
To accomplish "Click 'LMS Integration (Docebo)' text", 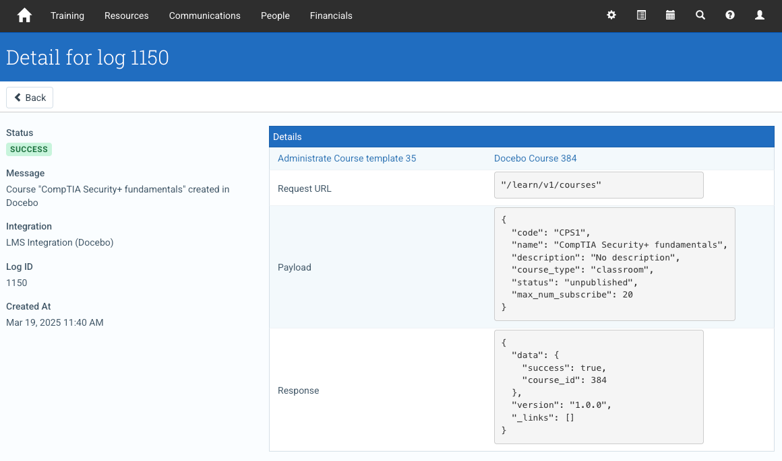I will pyautogui.click(x=60, y=242).
